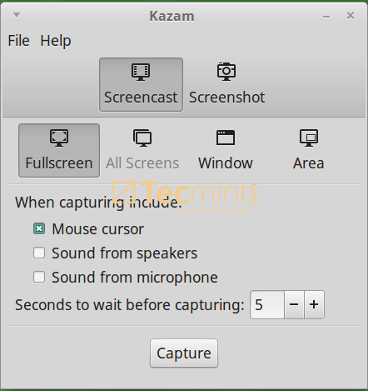The width and height of the screenshot is (368, 391).
Task: Decrease the wait seconds with minus
Action: [294, 305]
